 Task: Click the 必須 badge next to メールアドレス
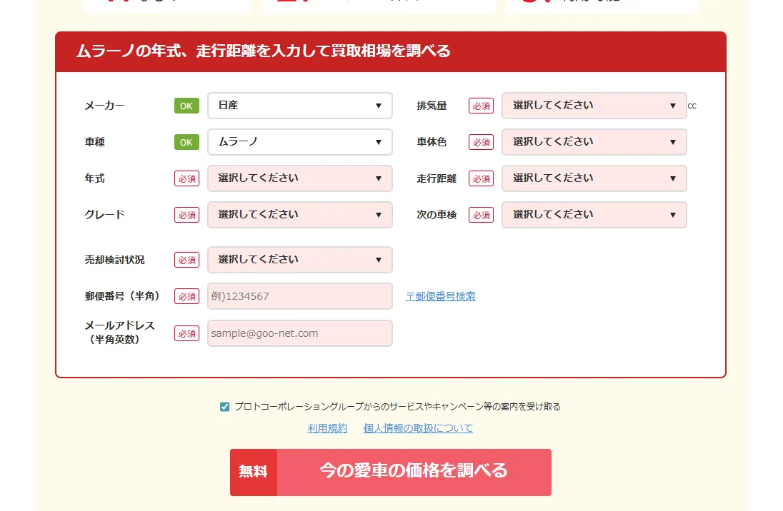[186, 333]
